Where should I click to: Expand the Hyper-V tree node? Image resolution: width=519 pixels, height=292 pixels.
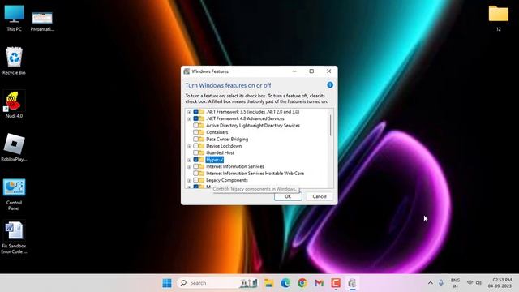pyautogui.click(x=189, y=161)
